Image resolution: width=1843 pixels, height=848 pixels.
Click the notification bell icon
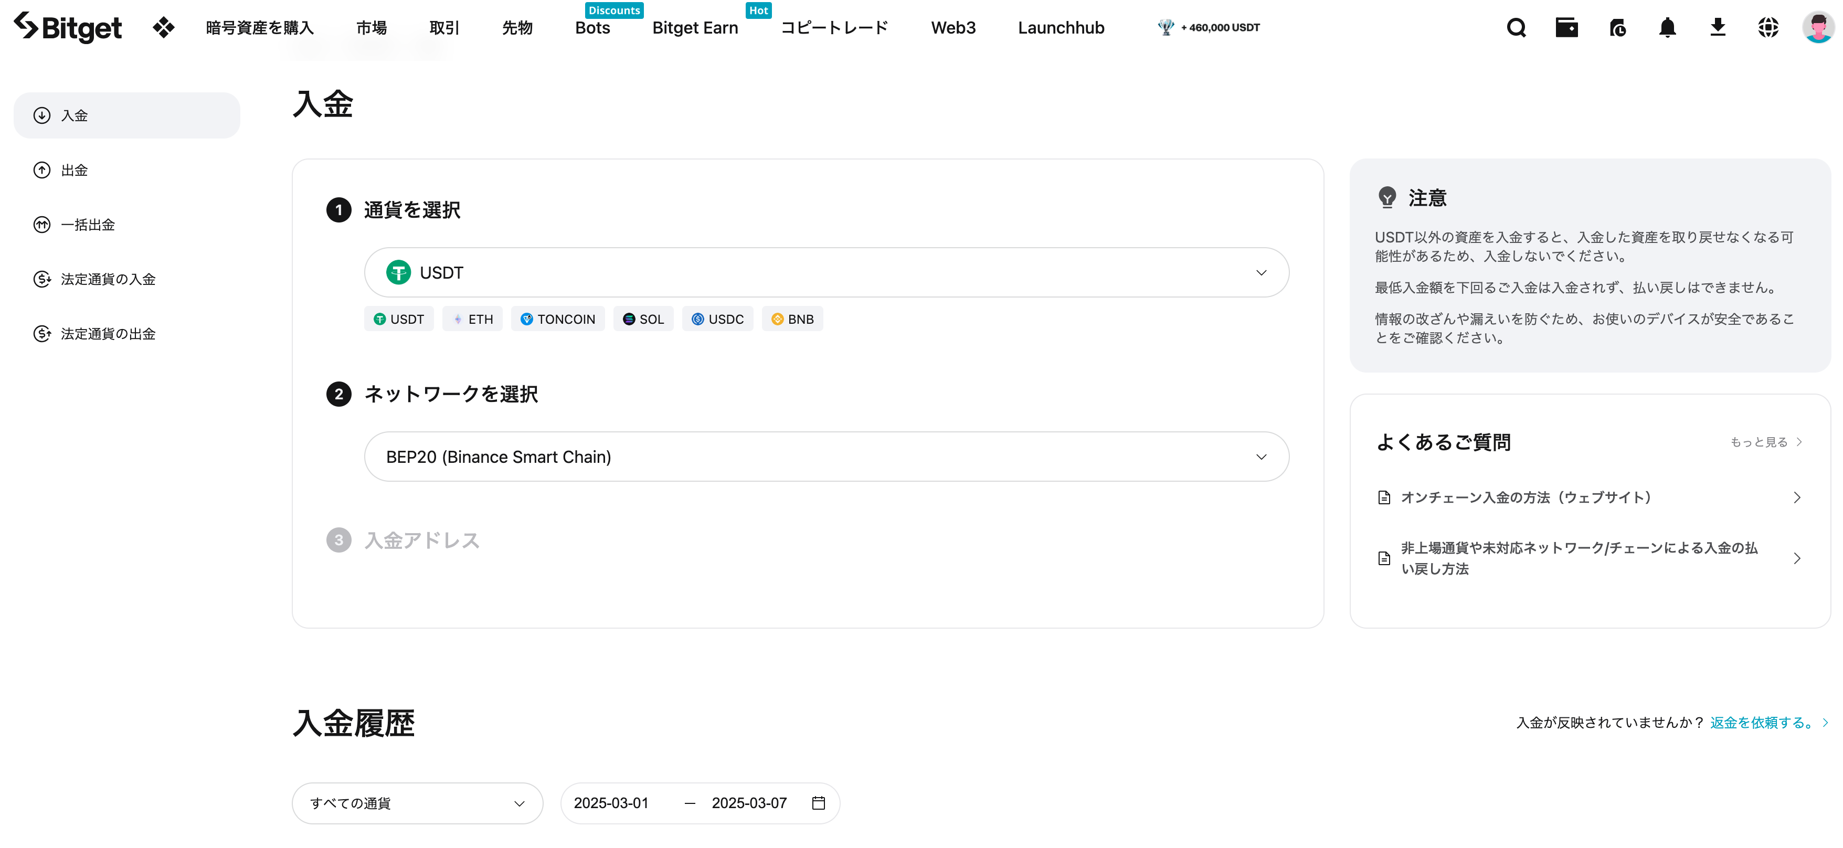coord(1667,28)
